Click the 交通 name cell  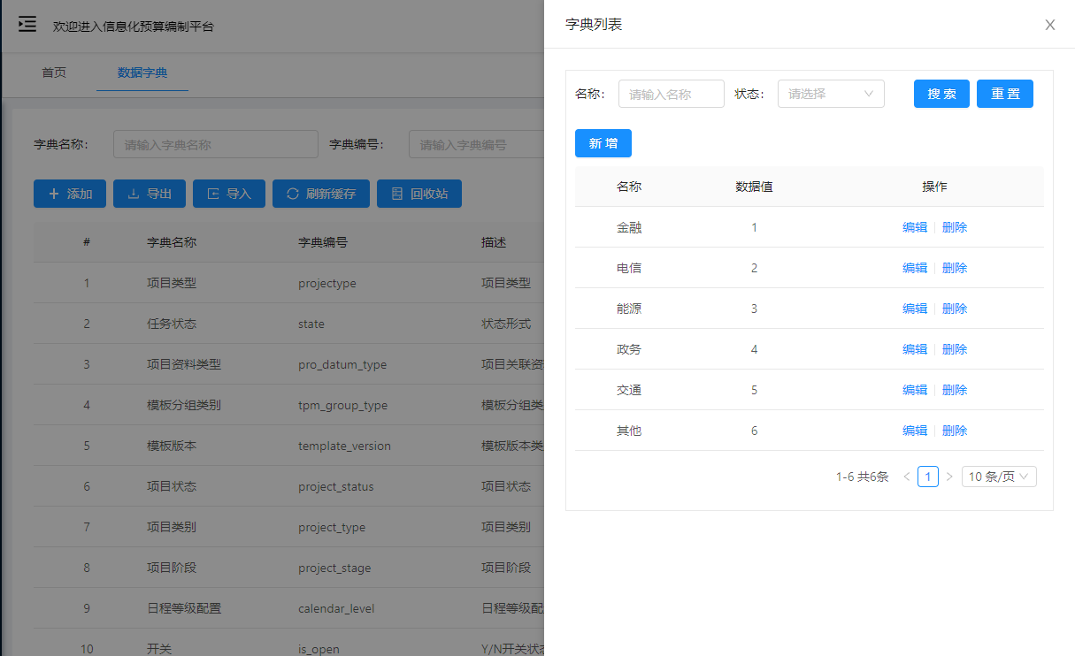[x=629, y=390]
